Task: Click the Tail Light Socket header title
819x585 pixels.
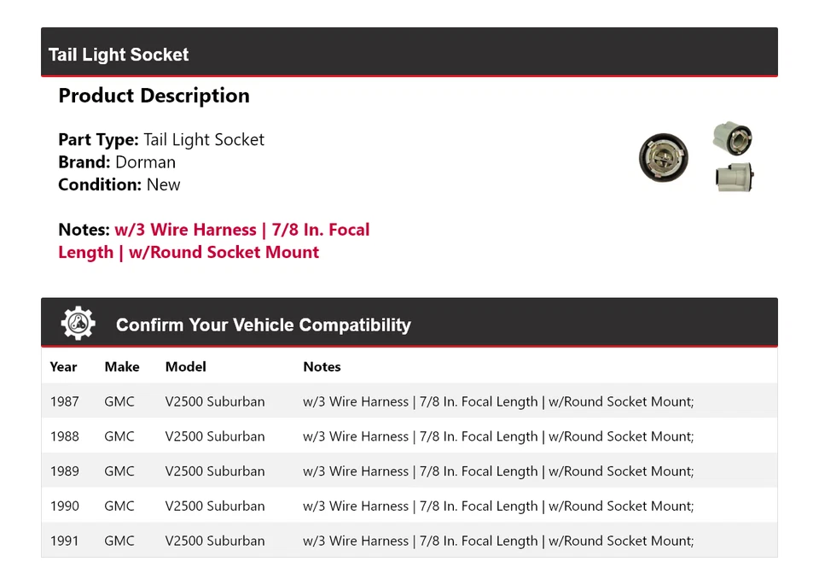Action: (119, 55)
